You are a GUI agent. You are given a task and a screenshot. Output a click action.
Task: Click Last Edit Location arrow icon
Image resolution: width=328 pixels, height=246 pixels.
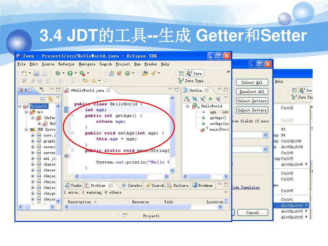tap(85, 80)
